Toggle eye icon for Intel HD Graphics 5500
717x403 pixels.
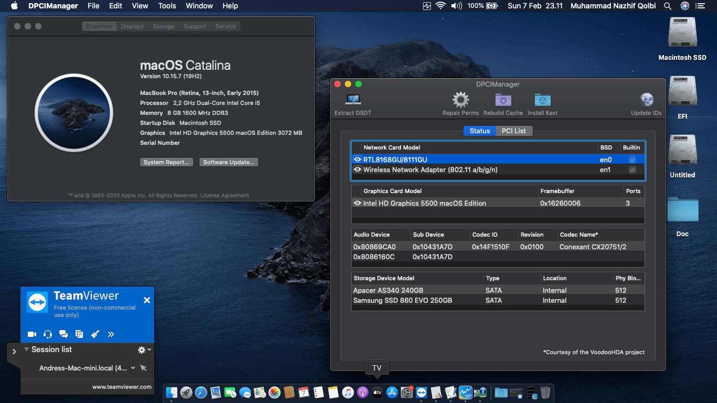point(357,203)
